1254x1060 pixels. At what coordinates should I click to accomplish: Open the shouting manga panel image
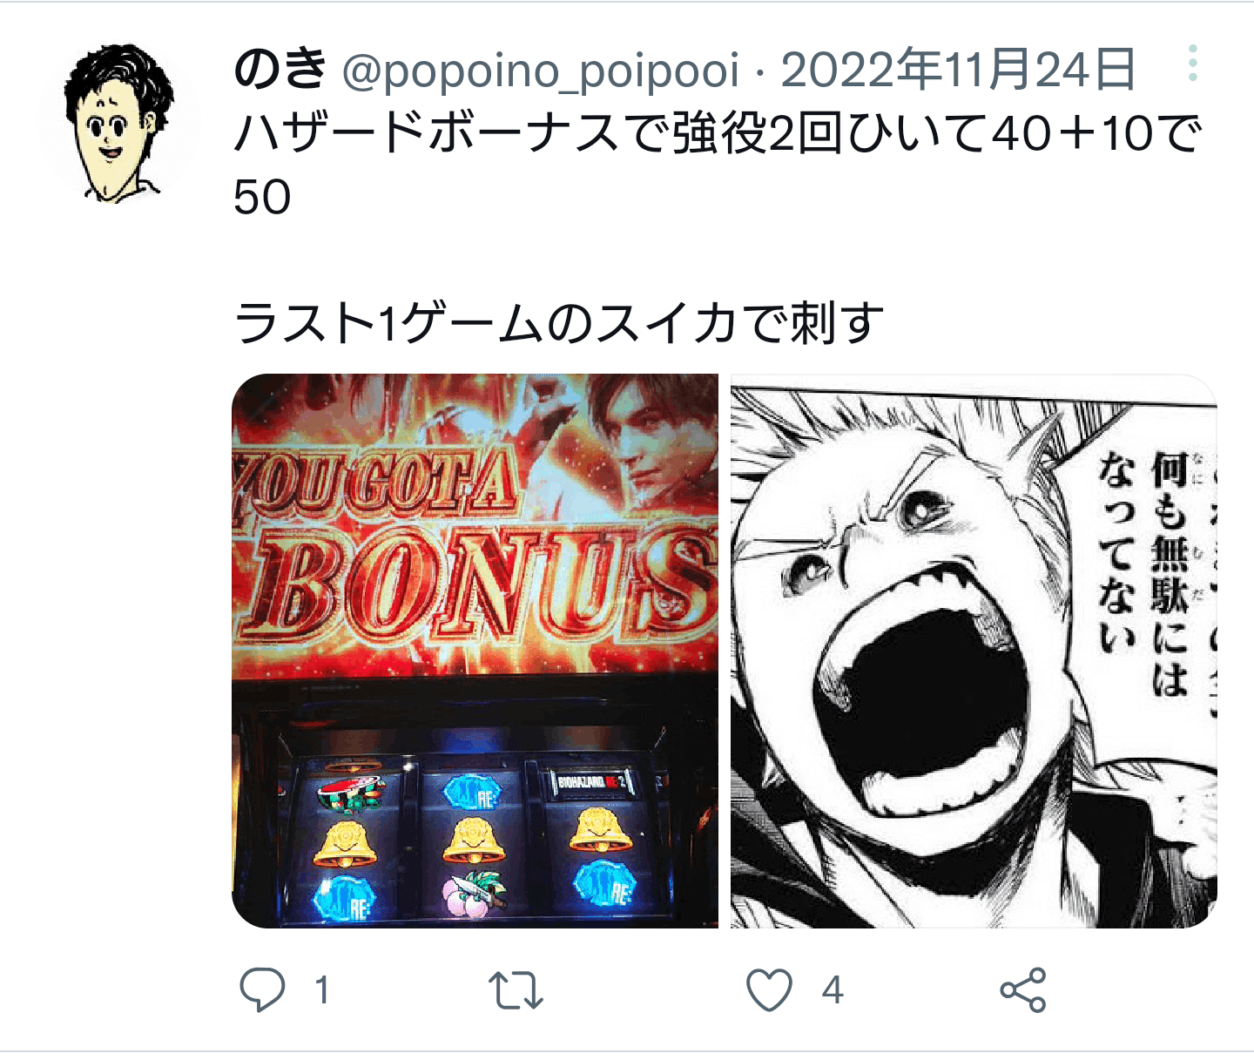974,651
